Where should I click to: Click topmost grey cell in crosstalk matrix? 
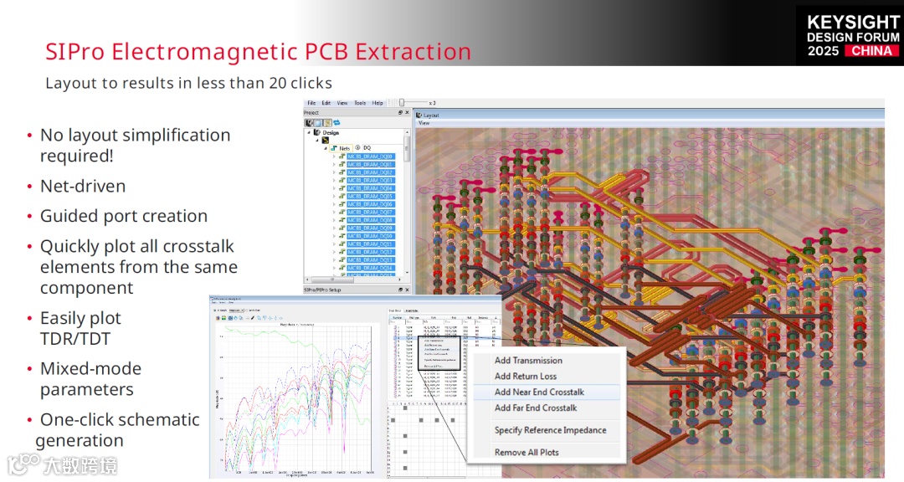(405, 408)
